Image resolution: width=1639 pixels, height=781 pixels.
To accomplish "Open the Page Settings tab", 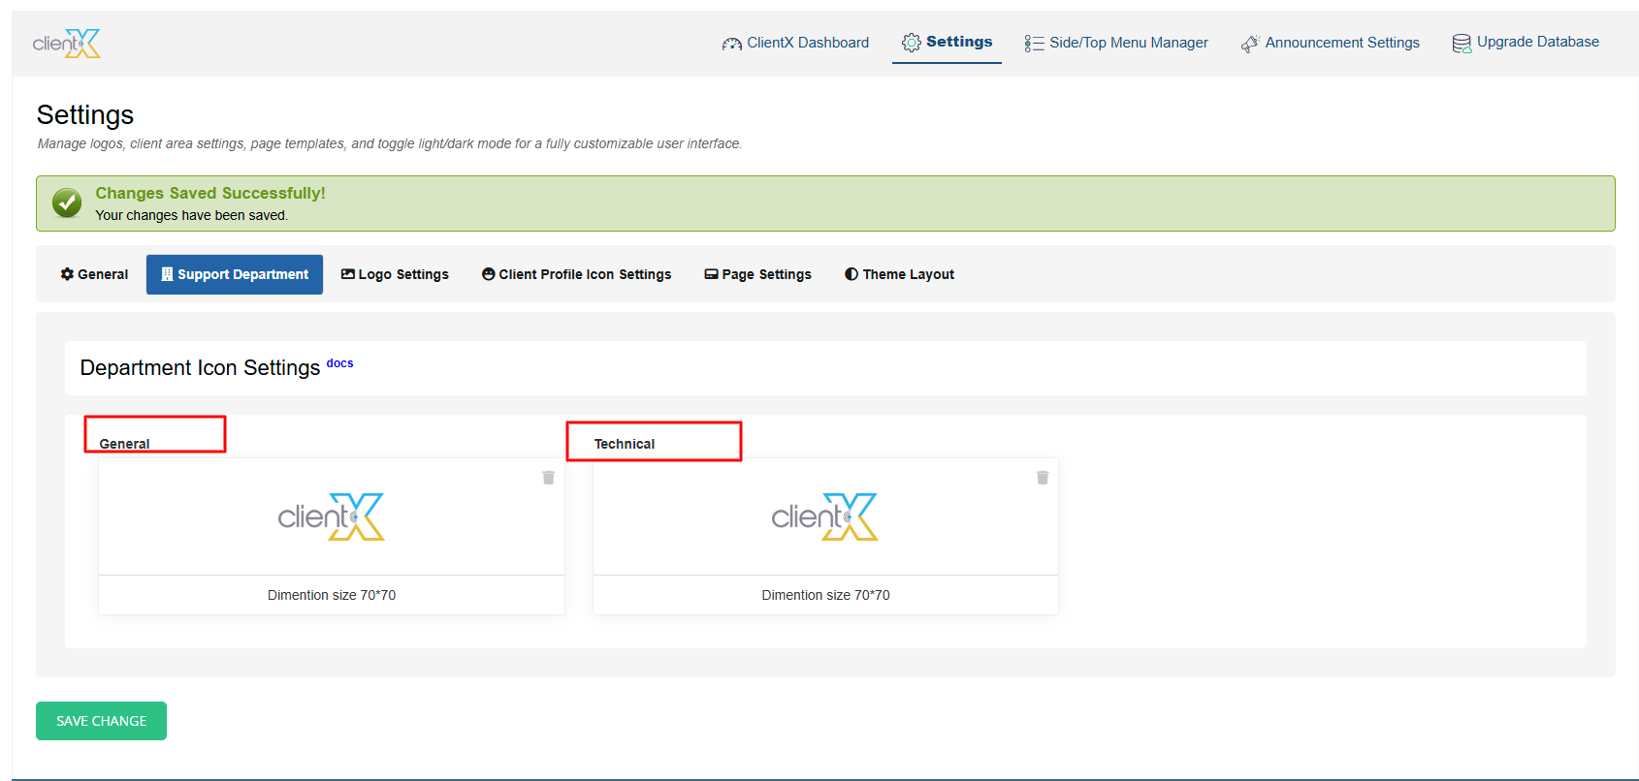I will pyautogui.click(x=757, y=274).
